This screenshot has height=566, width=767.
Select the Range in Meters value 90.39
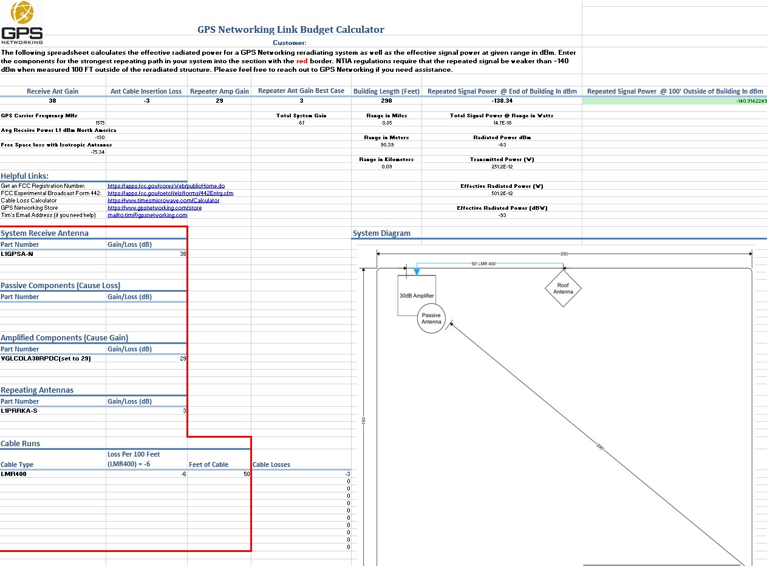pyautogui.click(x=386, y=145)
